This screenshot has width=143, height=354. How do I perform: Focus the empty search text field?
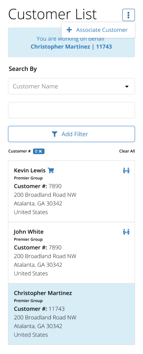(71, 110)
